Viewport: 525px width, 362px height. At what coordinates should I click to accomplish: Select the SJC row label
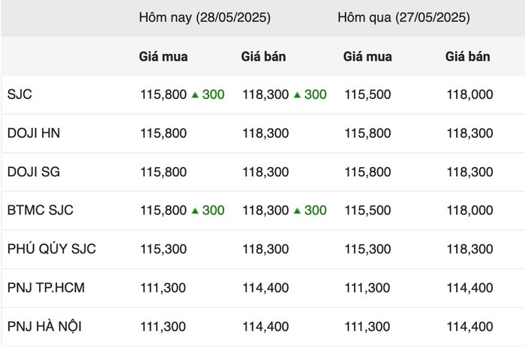(19, 94)
